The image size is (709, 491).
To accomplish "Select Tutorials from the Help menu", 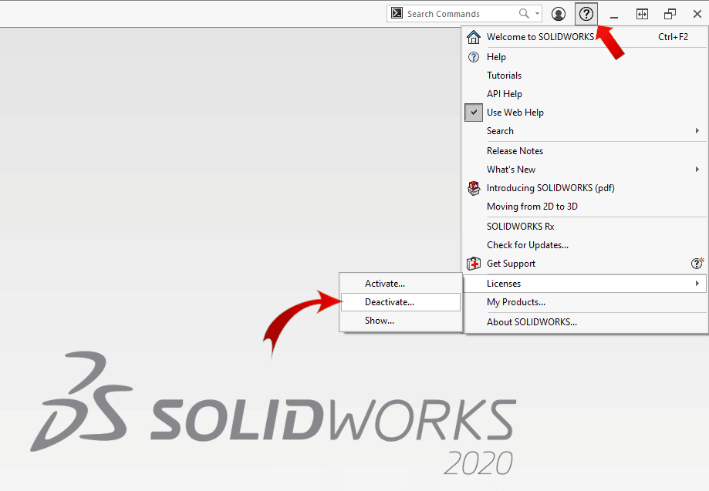I will (x=505, y=75).
